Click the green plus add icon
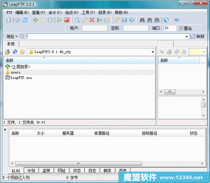The image size is (210, 183). 36,20
